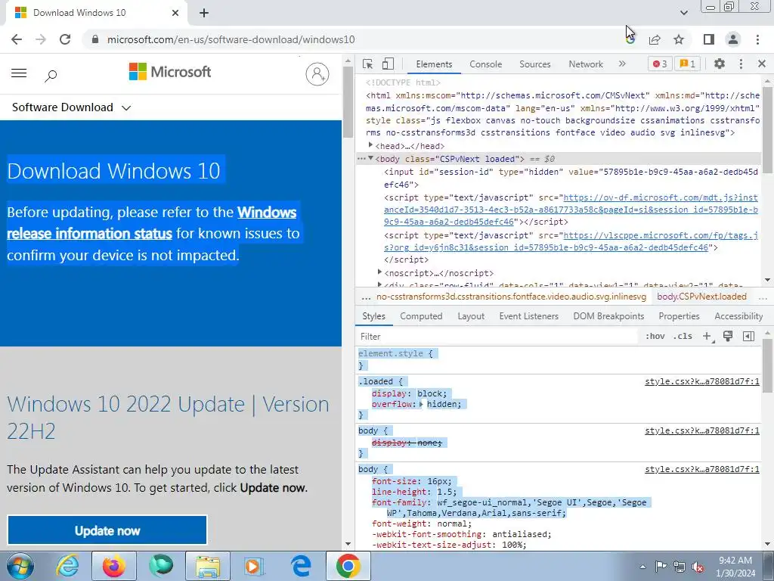The image size is (774, 581).
Task: Toggle the rendering emulations paintbrush icon
Action: tap(728, 337)
